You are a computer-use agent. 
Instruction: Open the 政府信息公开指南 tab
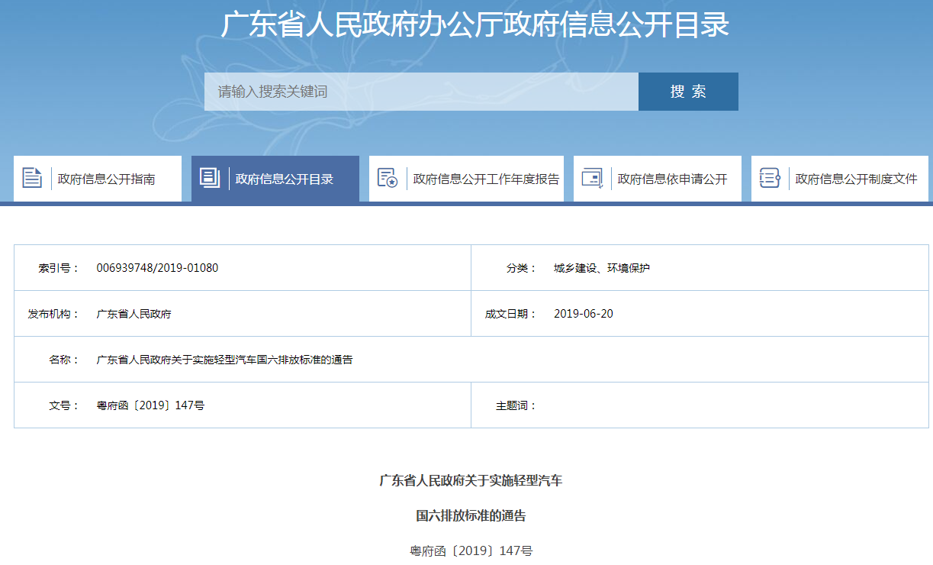click(98, 179)
